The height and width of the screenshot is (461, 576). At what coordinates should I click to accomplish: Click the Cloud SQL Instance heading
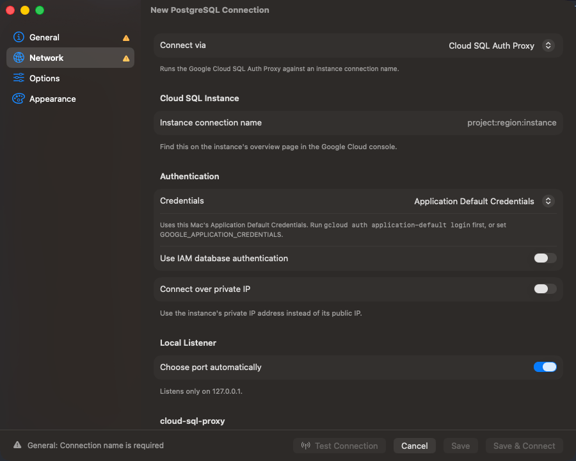(x=200, y=98)
